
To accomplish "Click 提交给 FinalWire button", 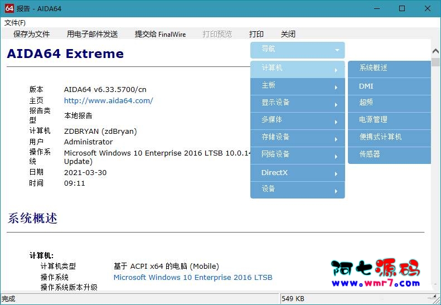I will click(161, 34).
